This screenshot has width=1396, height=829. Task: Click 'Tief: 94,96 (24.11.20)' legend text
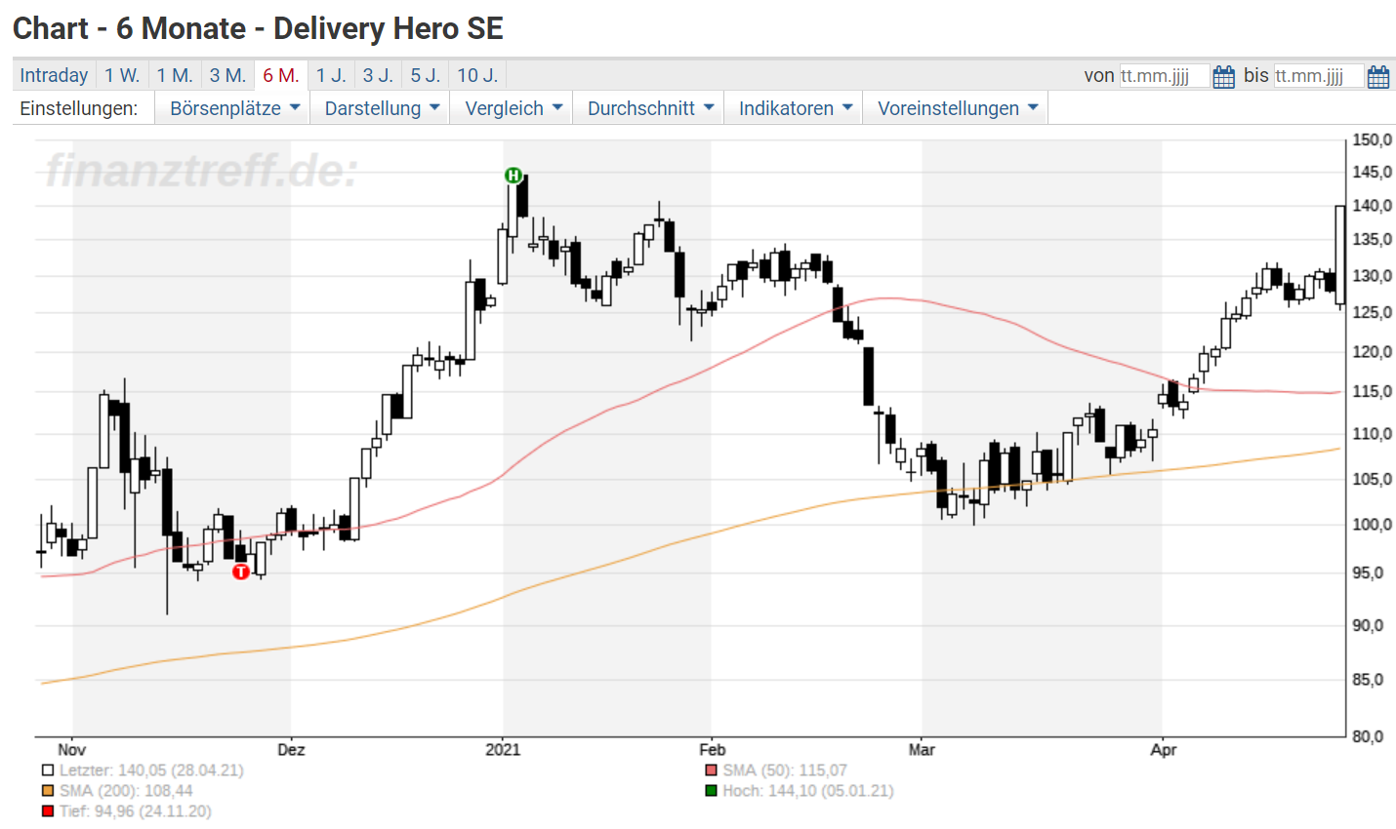135,811
